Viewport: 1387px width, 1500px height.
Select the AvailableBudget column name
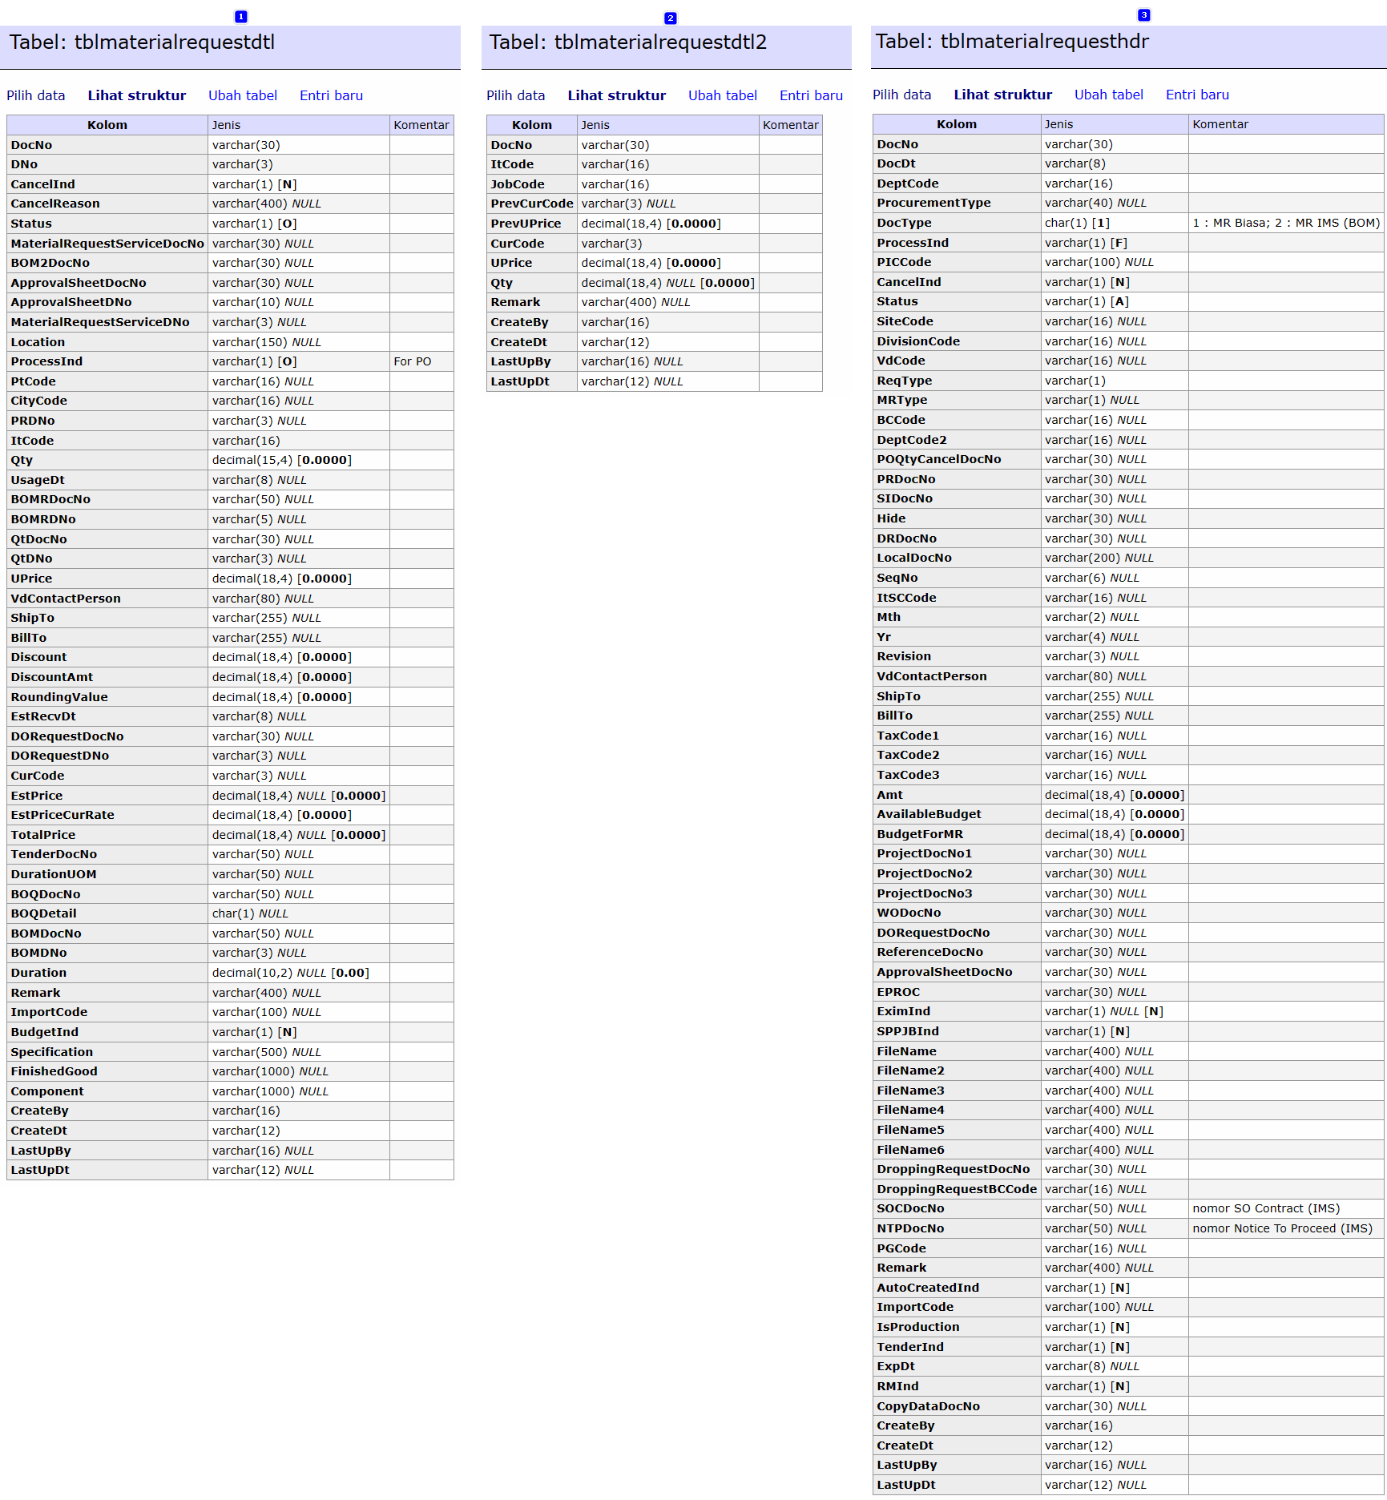point(929,814)
